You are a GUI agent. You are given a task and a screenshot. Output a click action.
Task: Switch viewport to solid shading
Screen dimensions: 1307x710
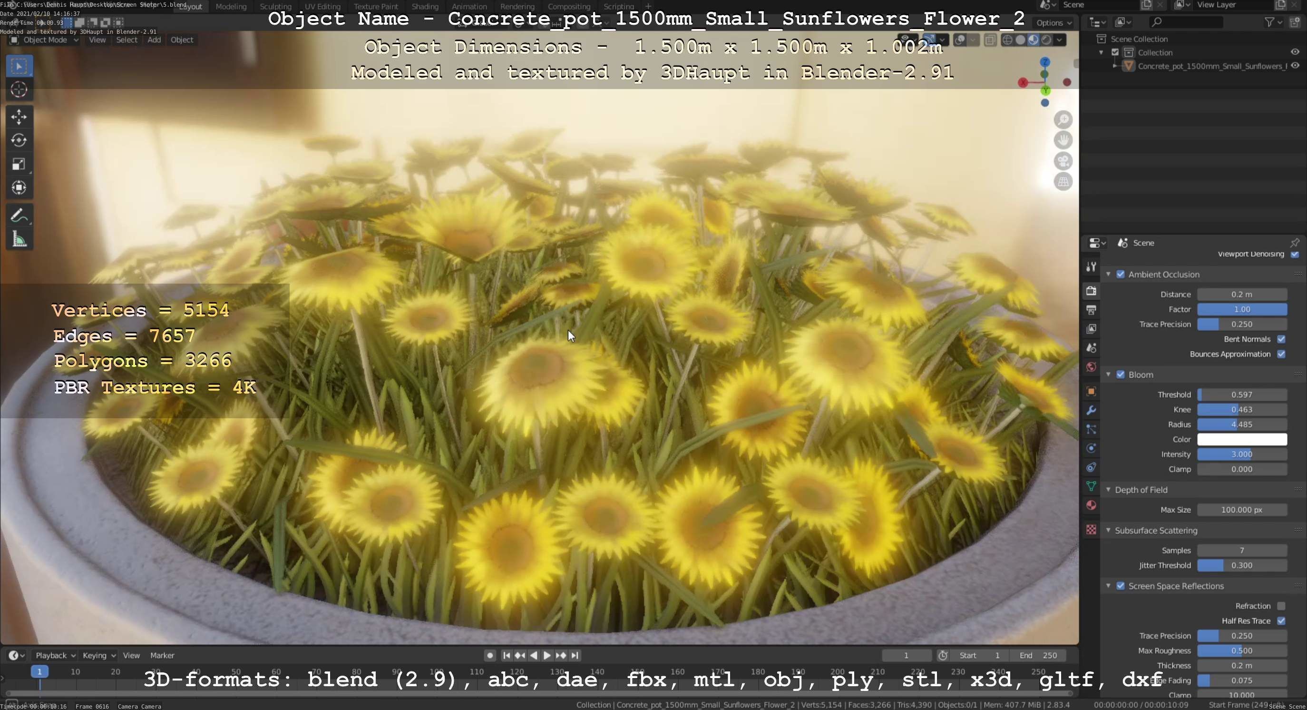(1020, 40)
